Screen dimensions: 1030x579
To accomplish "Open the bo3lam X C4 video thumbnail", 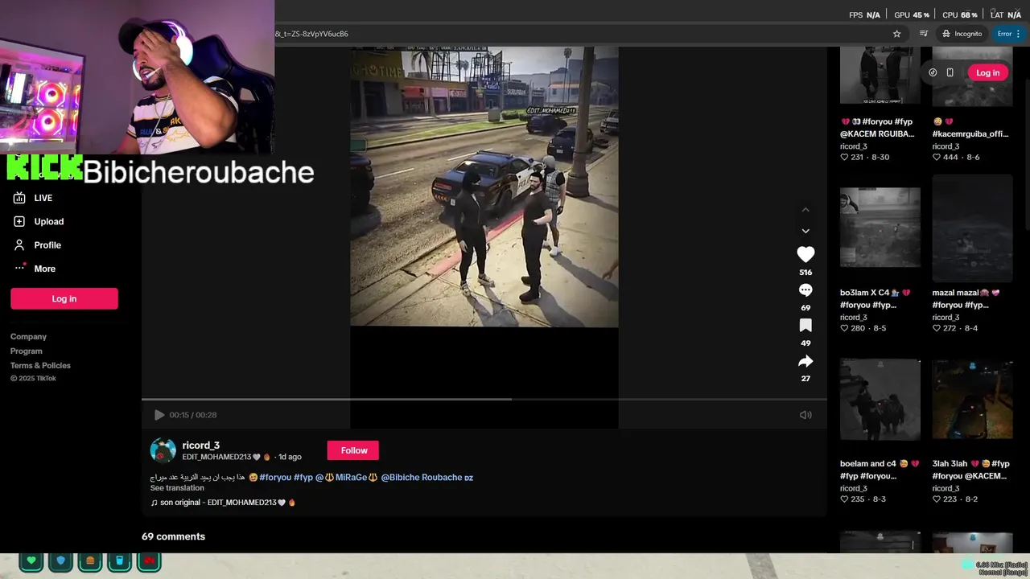I will click(x=880, y=228).
